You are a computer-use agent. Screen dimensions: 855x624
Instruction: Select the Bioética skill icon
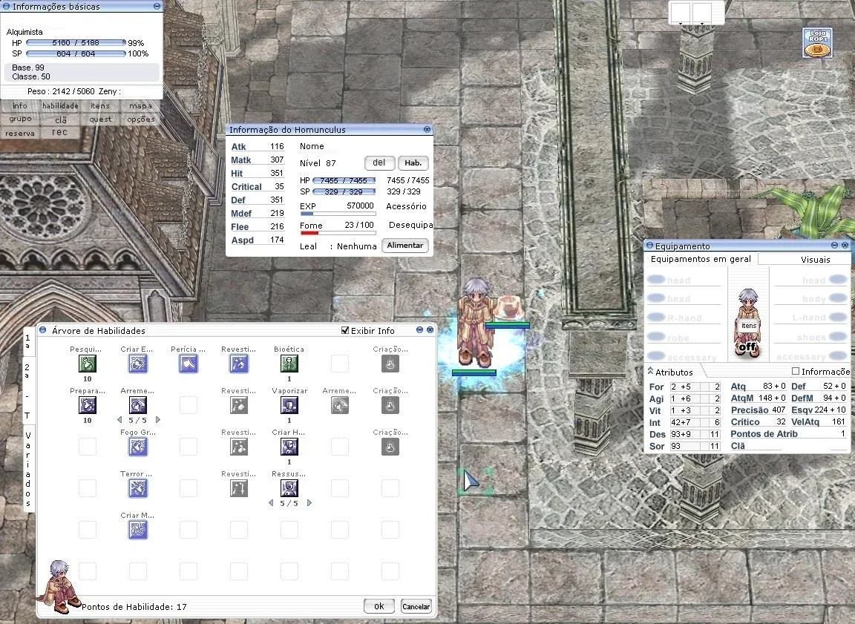pos(289,364)
